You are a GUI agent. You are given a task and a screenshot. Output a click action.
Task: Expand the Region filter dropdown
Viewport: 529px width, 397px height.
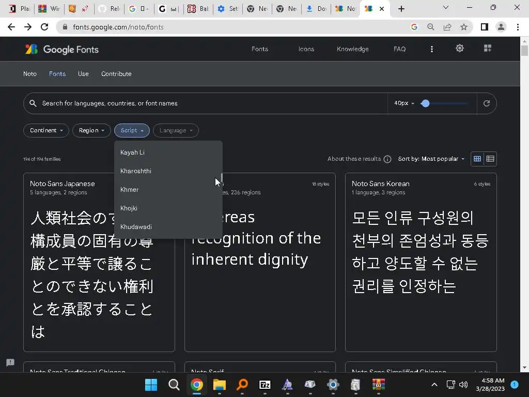(x=91, y=131)
